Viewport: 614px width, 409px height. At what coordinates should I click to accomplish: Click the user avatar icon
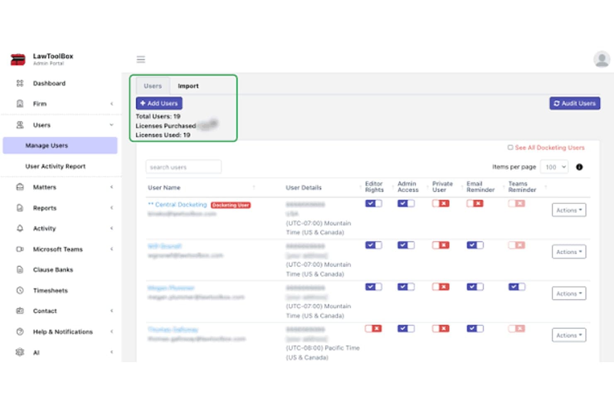(602, 59)
